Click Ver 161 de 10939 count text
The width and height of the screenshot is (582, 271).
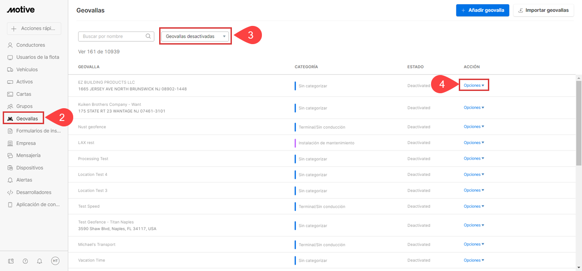coord(99,52)
